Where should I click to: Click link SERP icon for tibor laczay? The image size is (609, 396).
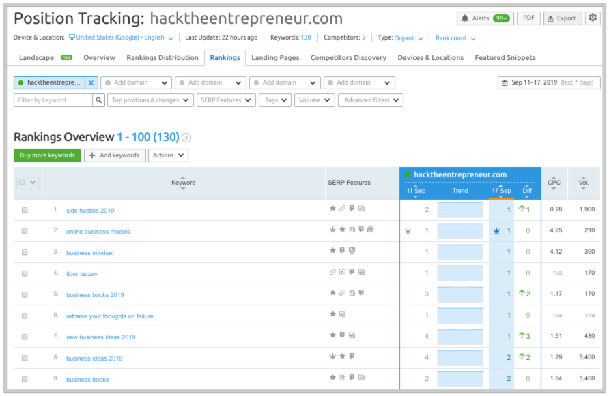click(x=332, y=271)
